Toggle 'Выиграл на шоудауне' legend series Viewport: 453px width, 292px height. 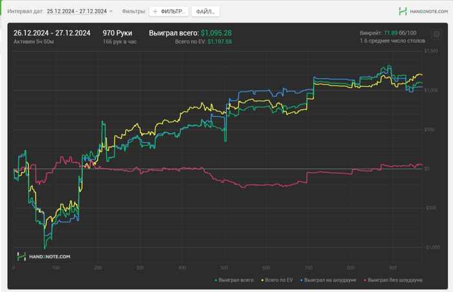coord(328,280)
